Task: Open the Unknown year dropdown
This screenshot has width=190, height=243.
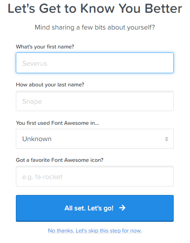Action: (95, 139)
